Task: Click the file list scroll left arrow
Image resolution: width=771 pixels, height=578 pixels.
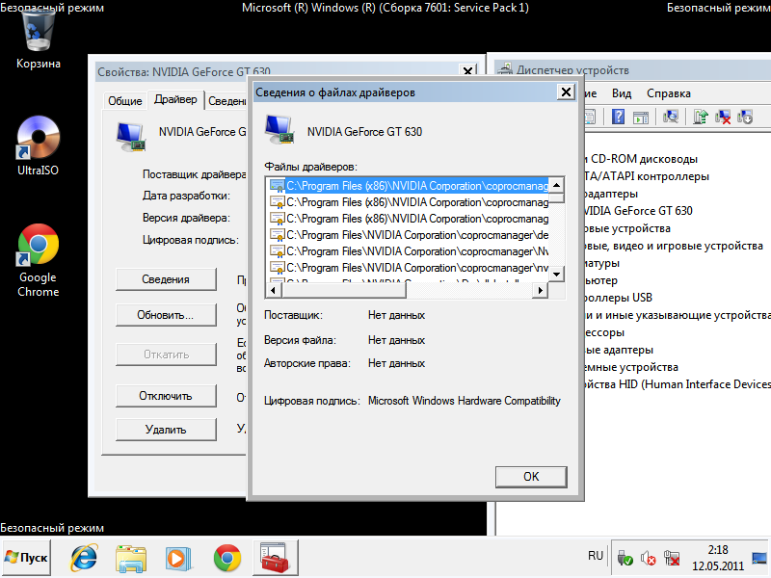Action: (274, 291)
